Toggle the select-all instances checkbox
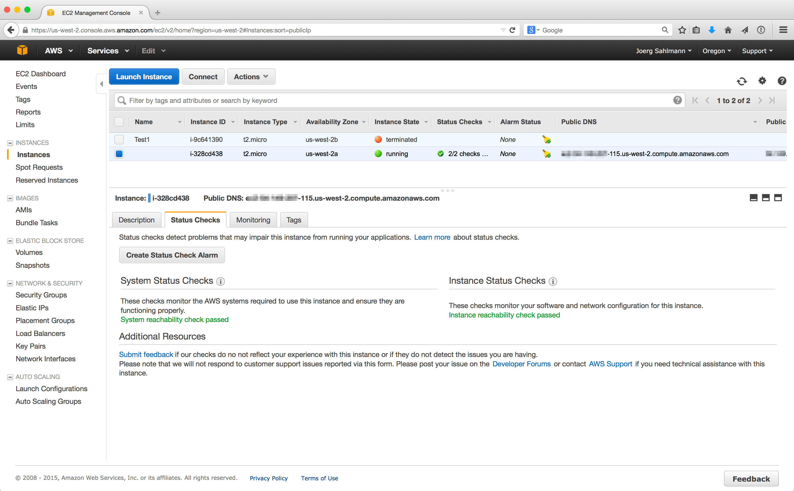 click(x=119, y=122)
